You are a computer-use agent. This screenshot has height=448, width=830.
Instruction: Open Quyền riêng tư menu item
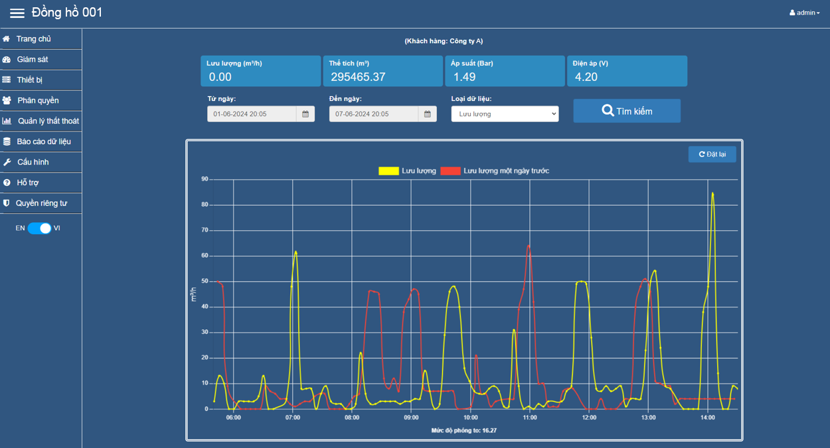tap(41, 204)
